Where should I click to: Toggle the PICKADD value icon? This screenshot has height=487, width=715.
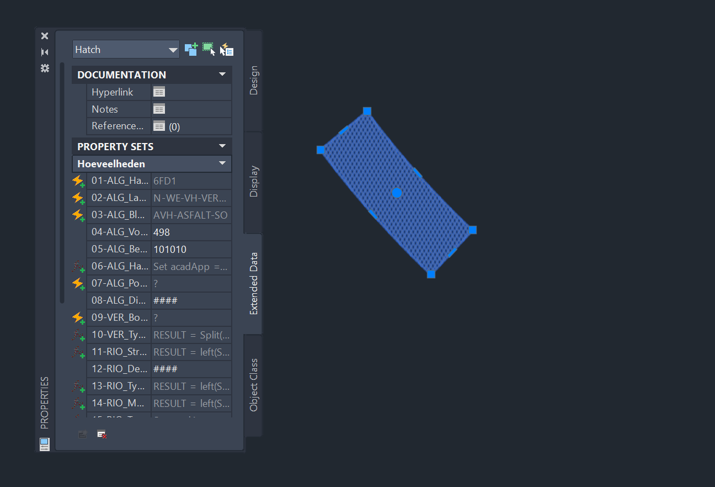191,49
